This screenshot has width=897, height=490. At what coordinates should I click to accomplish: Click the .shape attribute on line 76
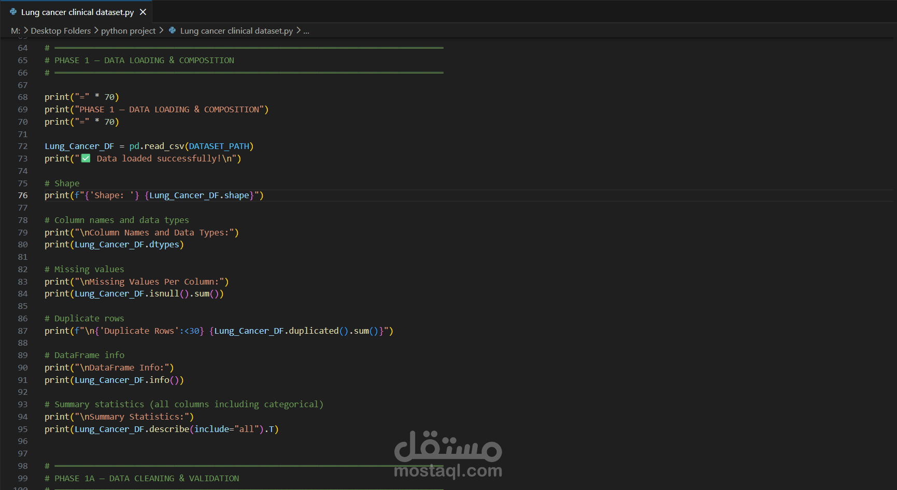click(237, 196)
